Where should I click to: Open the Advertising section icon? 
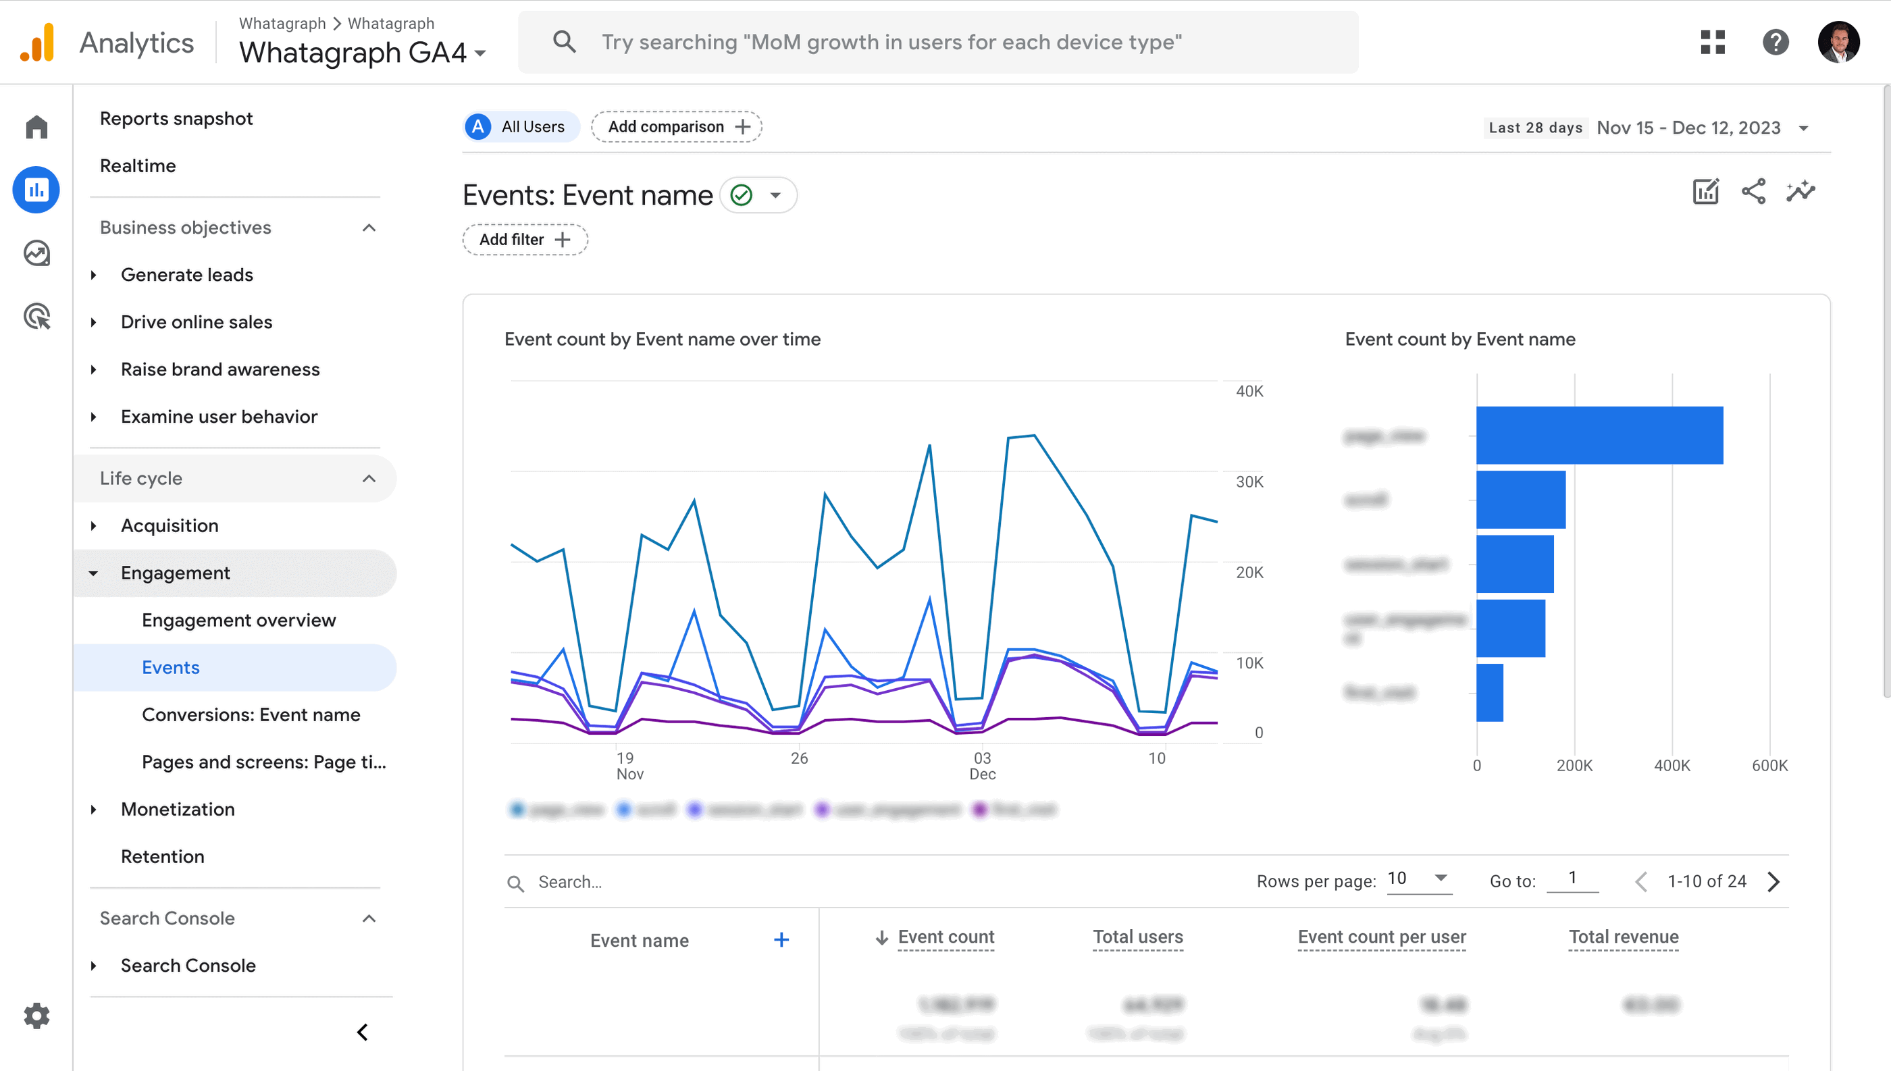coord(36,316)
